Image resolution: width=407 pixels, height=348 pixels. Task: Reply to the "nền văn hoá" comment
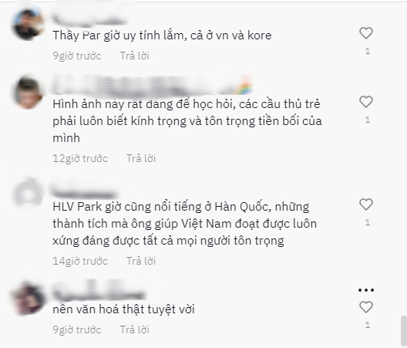pos(134,329)
